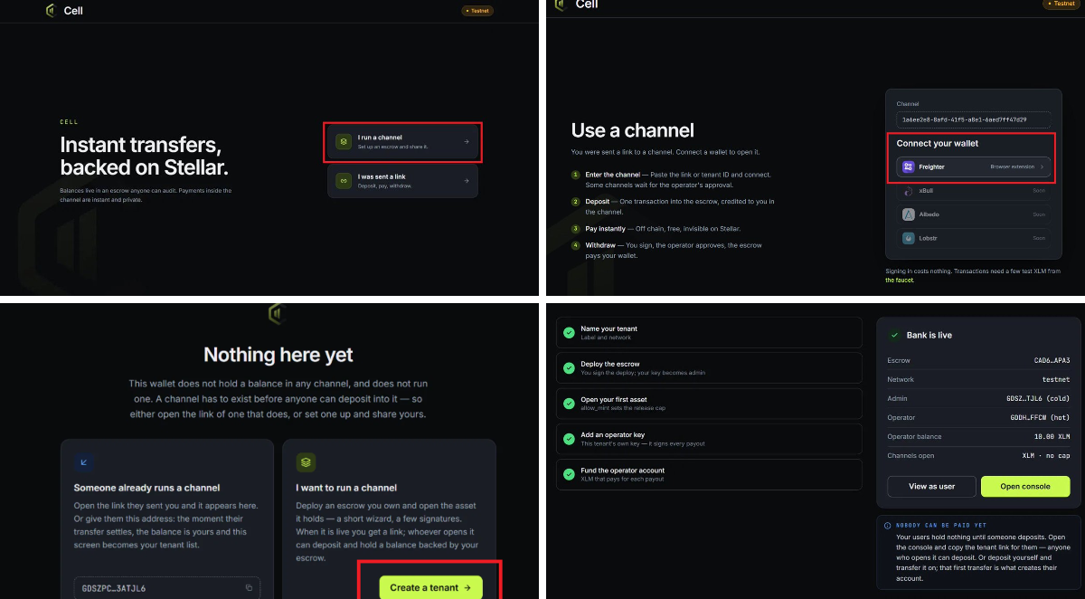Screen dimensions: 1085x599
Task: Click the 'Browser extension' label on Freighter row
Action: tap(1014, 167)
